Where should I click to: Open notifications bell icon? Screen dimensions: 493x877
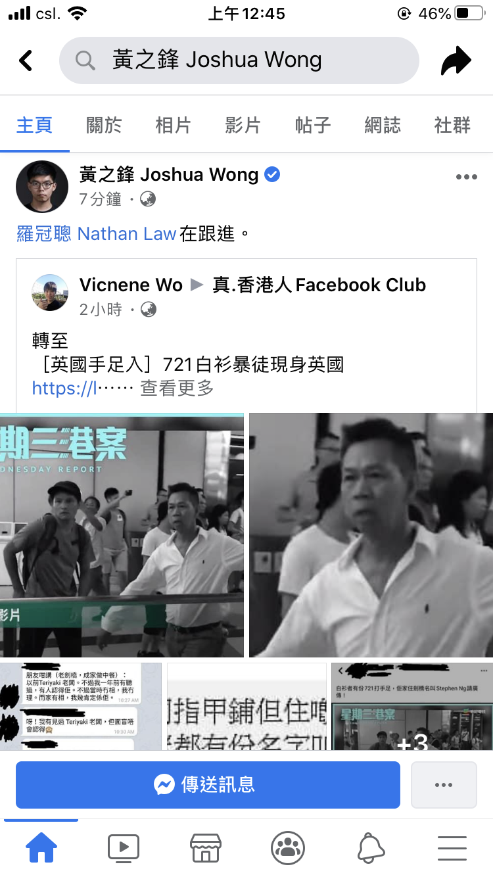click(371, 848)
